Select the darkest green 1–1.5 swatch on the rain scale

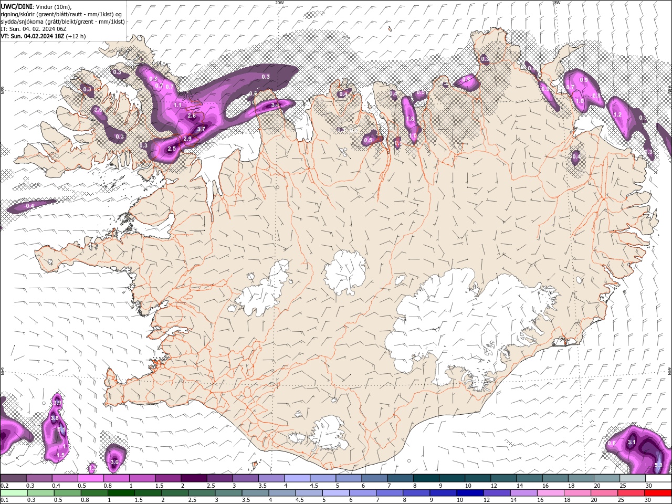pyautogui.click(x=121, y=493)
